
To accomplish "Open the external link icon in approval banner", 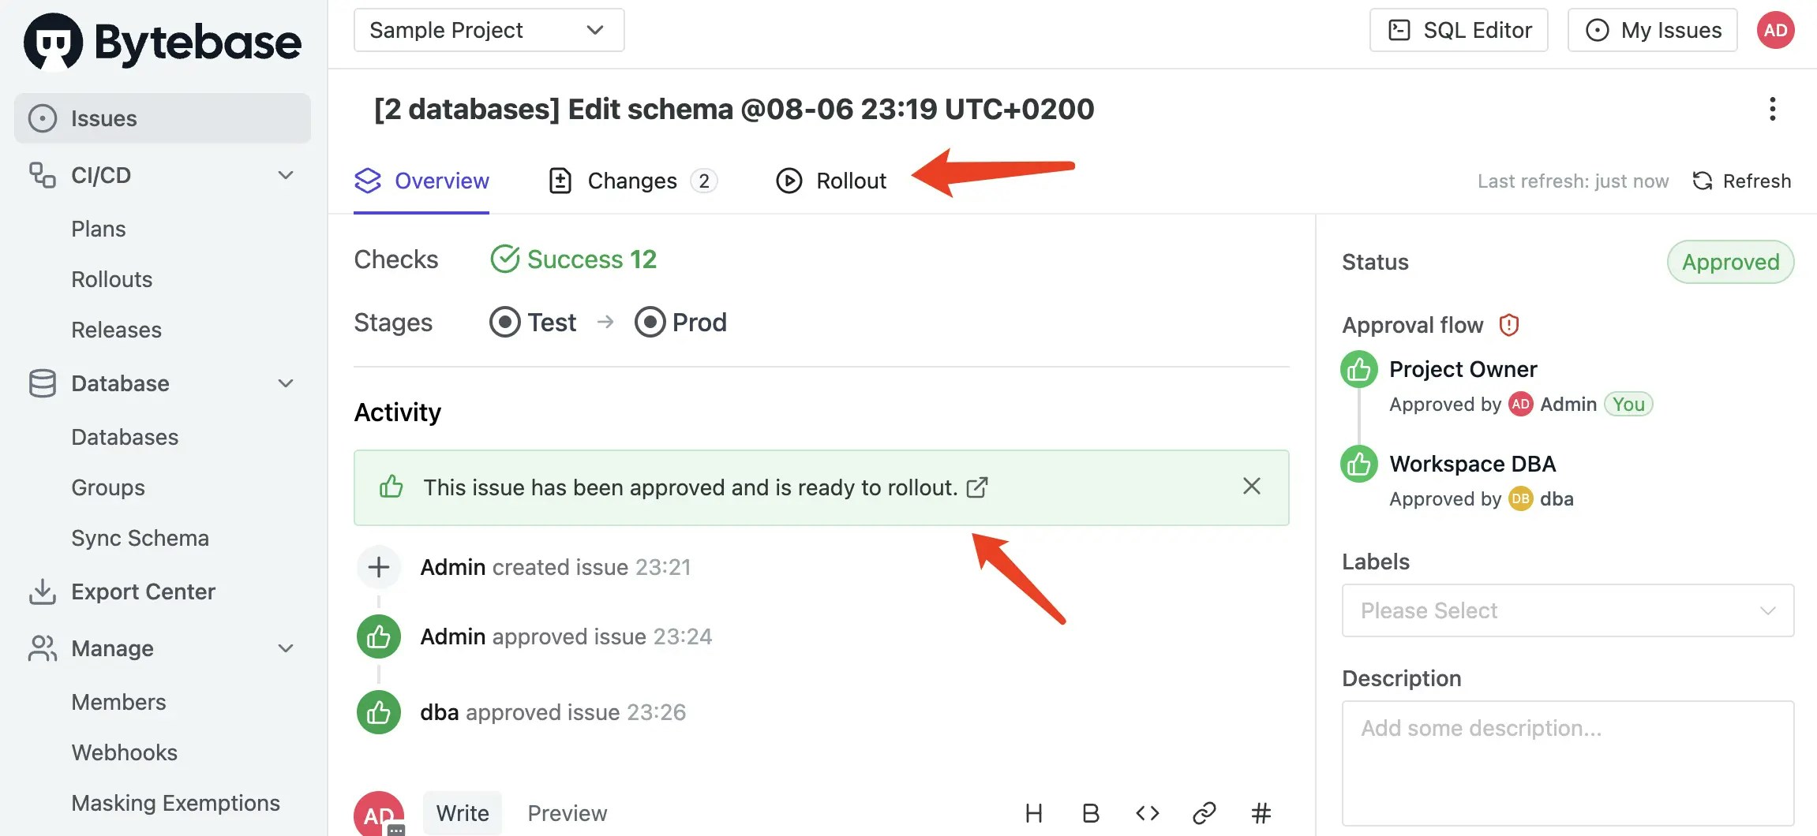I will click(977, 487).
